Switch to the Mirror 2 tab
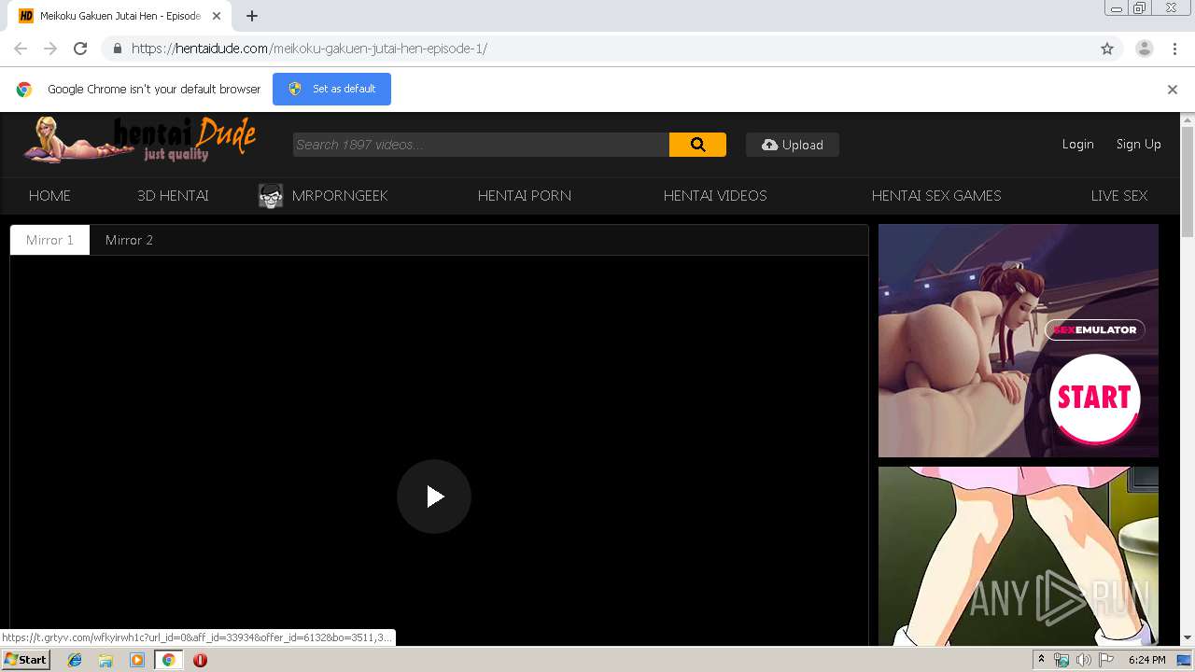The image size is (1195, 672). [x=129, y=240]
